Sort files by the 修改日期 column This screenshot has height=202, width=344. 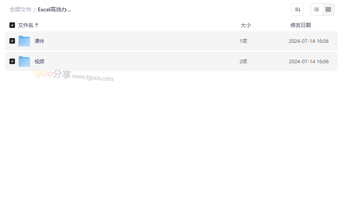pos(300,25)
